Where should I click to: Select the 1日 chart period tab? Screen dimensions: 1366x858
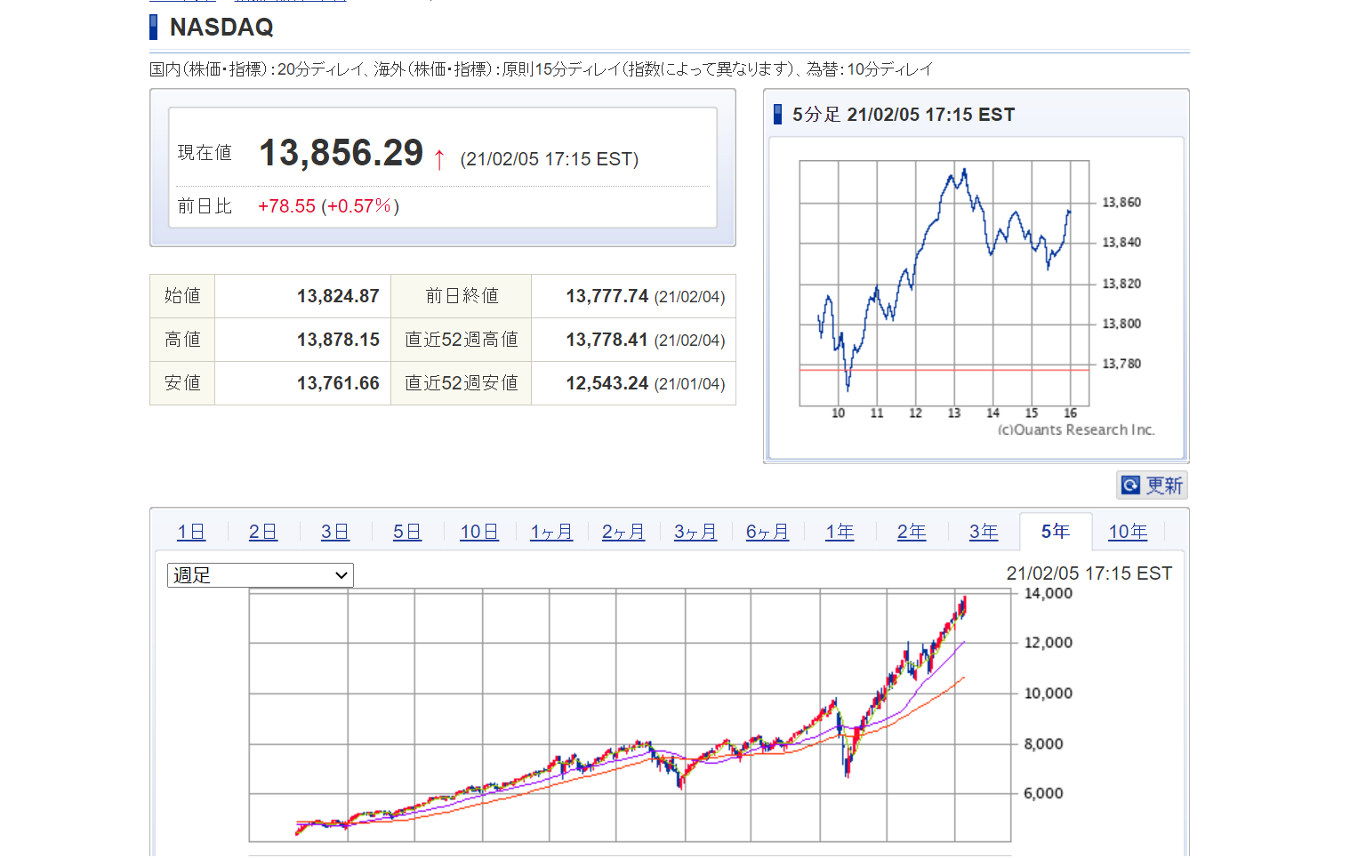[x=191, y=532]
